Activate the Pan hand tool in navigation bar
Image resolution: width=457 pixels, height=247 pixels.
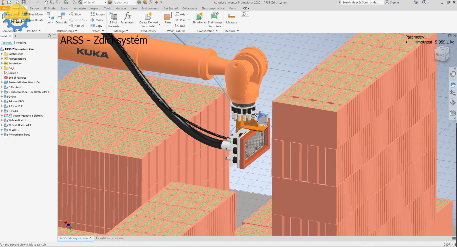point(453,85)
